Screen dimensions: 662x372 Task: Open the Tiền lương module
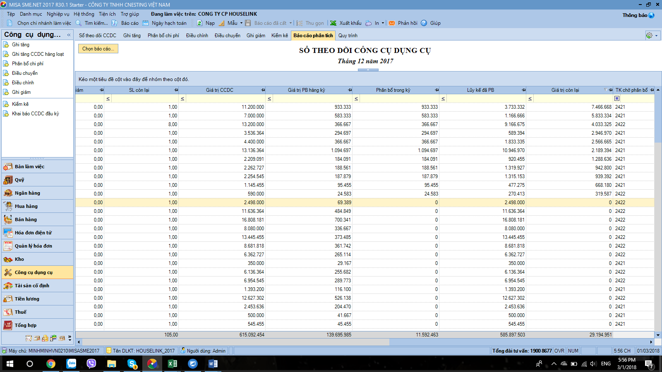38,299
